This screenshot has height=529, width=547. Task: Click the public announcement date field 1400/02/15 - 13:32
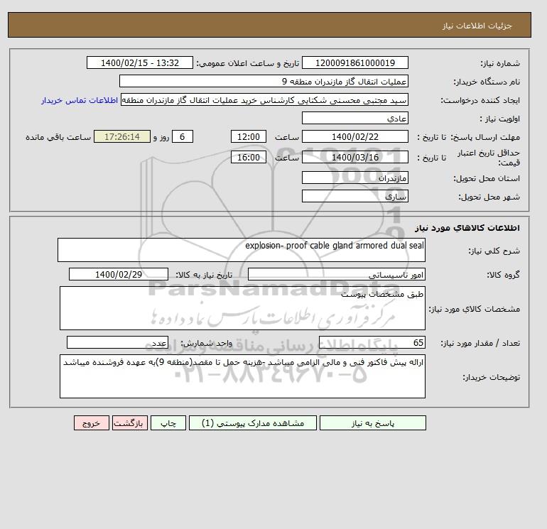coord(139,62)
